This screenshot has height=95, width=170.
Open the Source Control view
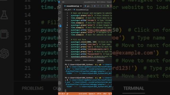tap(59, 19)
